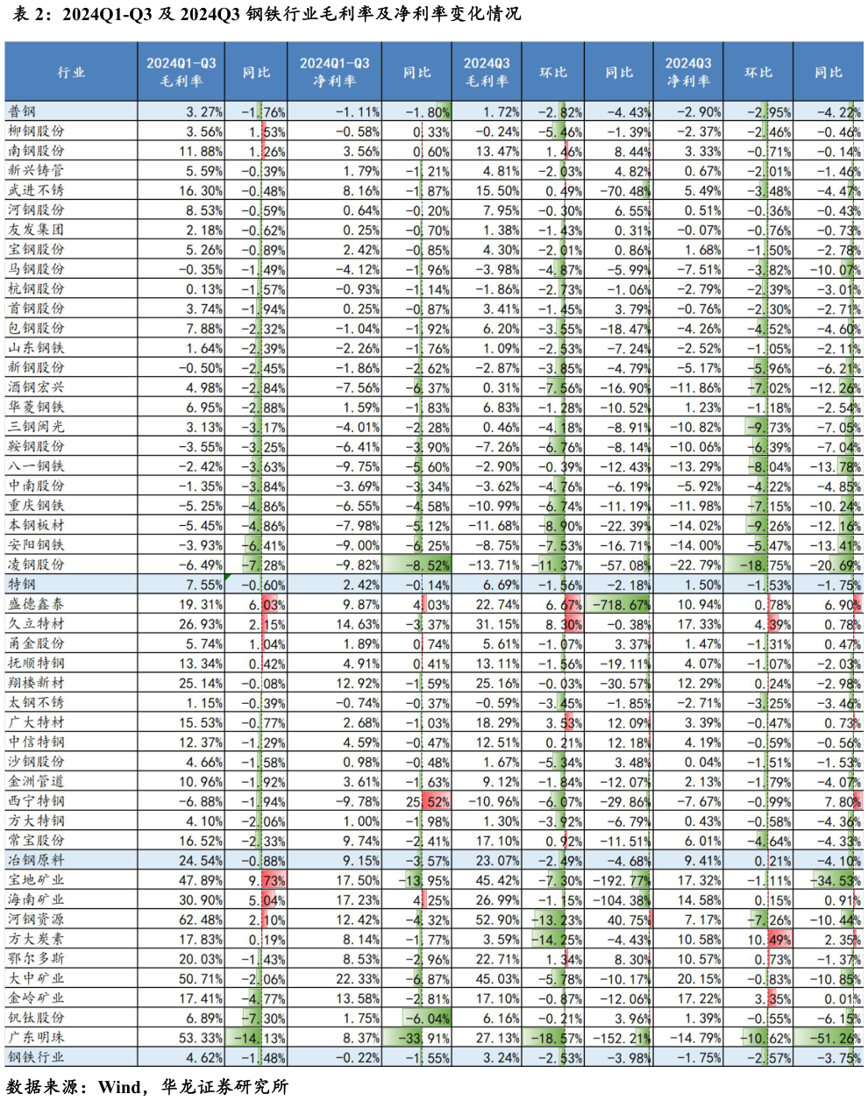
Task: Select the 八一钢铁 row label
Action: point(36,466)
